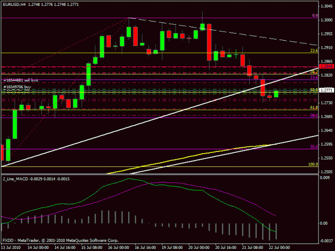Click the yellow 61.8 Fibonacci level label

[314, 108]
